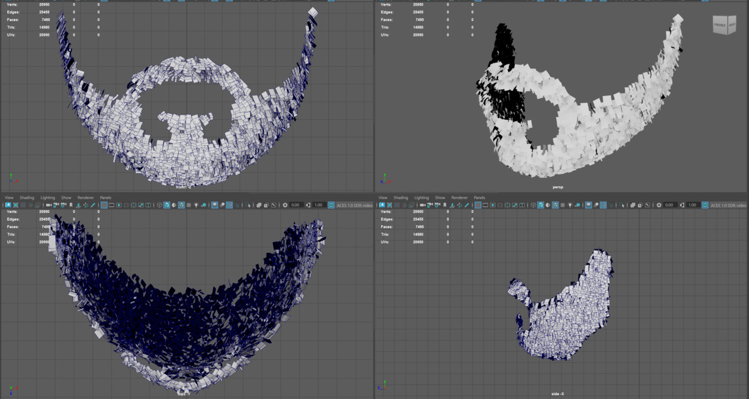
Task: Switch top view panel to Wireframe shading
Action: [159, 205]
